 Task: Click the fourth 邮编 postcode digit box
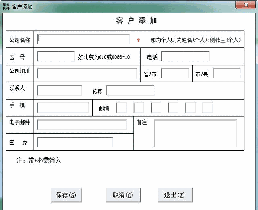pyautogui.click(x=173, y=108)
